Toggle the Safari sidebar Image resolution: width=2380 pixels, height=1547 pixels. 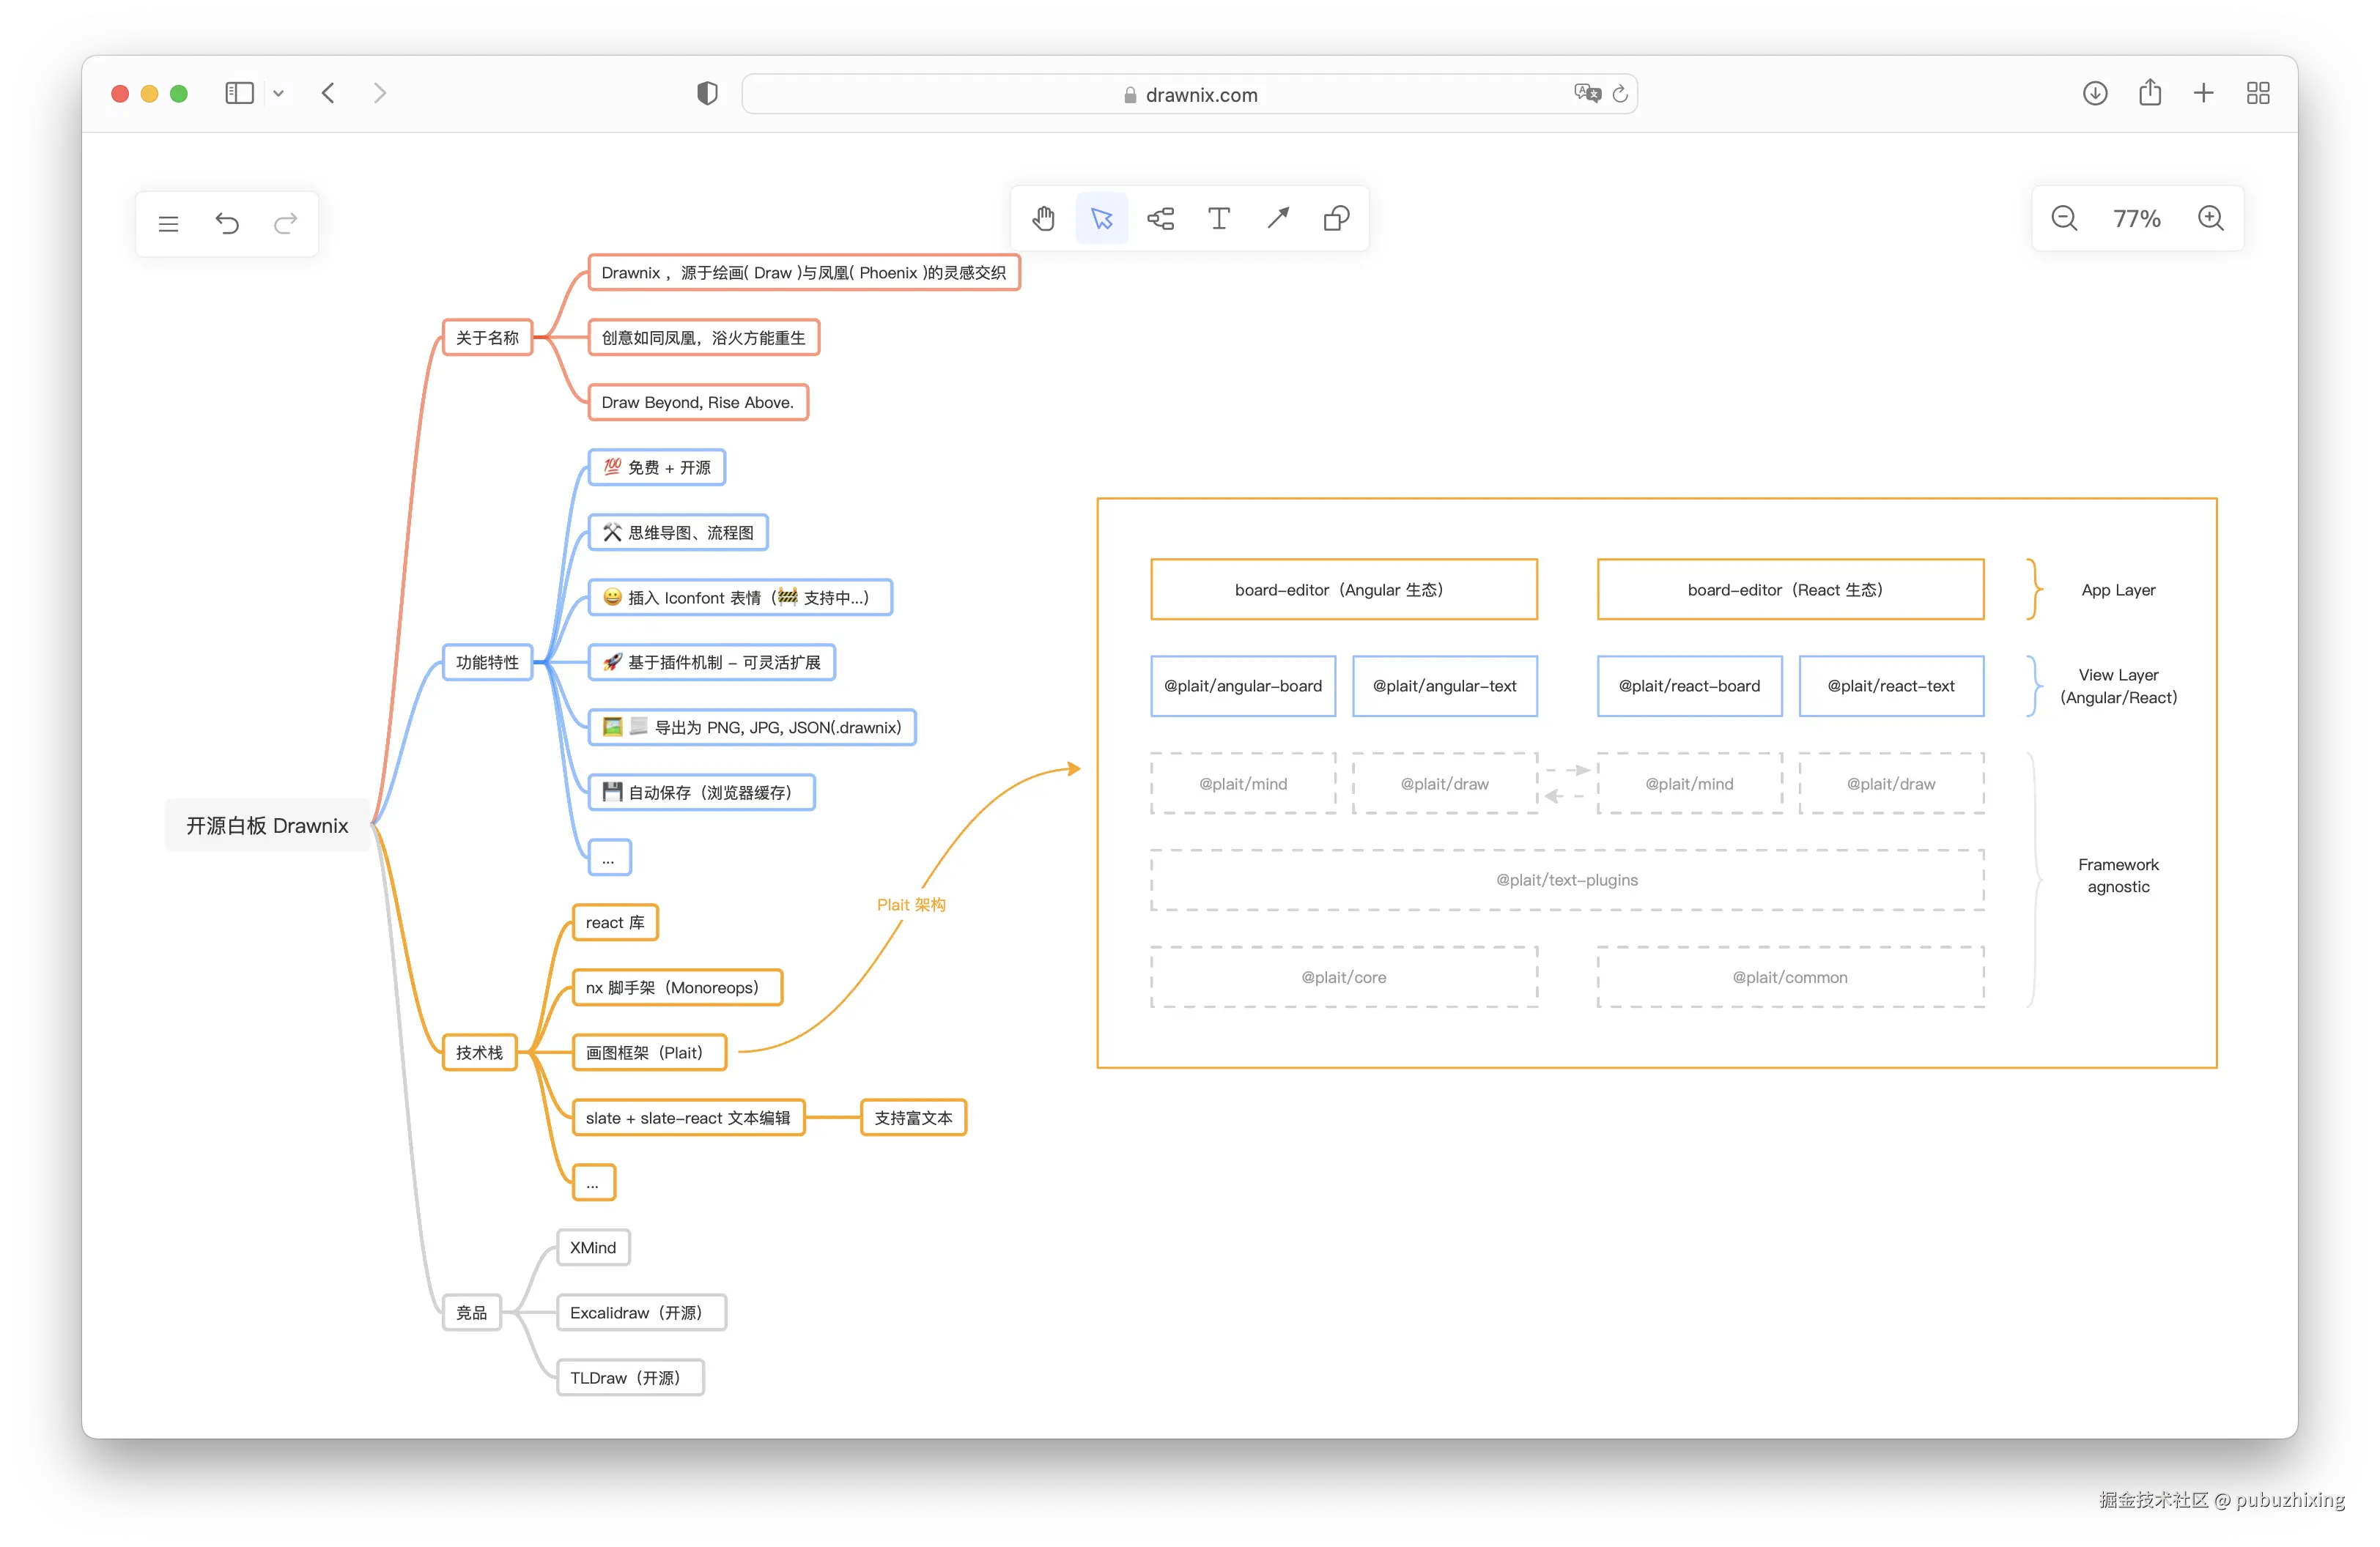(x=239, y=93)
